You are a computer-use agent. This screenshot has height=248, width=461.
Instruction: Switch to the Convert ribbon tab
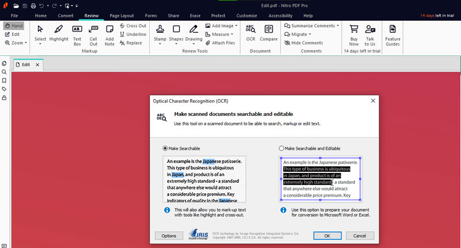pyautogui.click(x=66, y=16)
